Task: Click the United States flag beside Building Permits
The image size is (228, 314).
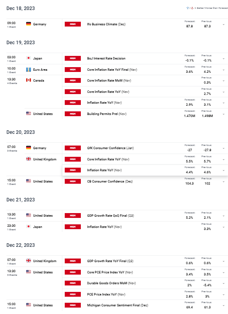Action: point(29,113)
